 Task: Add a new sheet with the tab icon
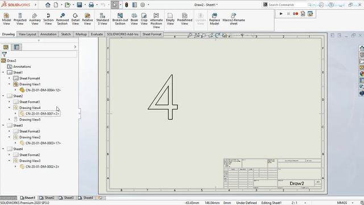pos(100,198)
